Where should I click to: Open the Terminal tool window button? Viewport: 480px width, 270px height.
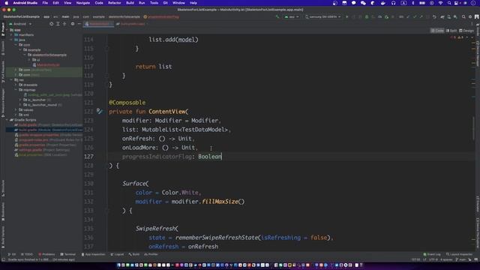(68, 254)
